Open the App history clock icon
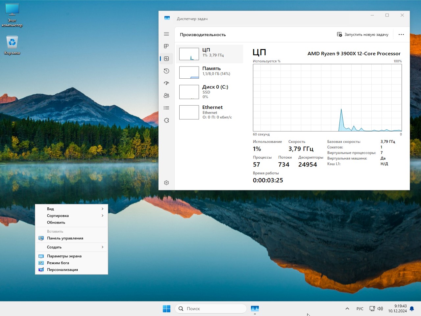Screen dimensions: 421x316 [166, 71]
